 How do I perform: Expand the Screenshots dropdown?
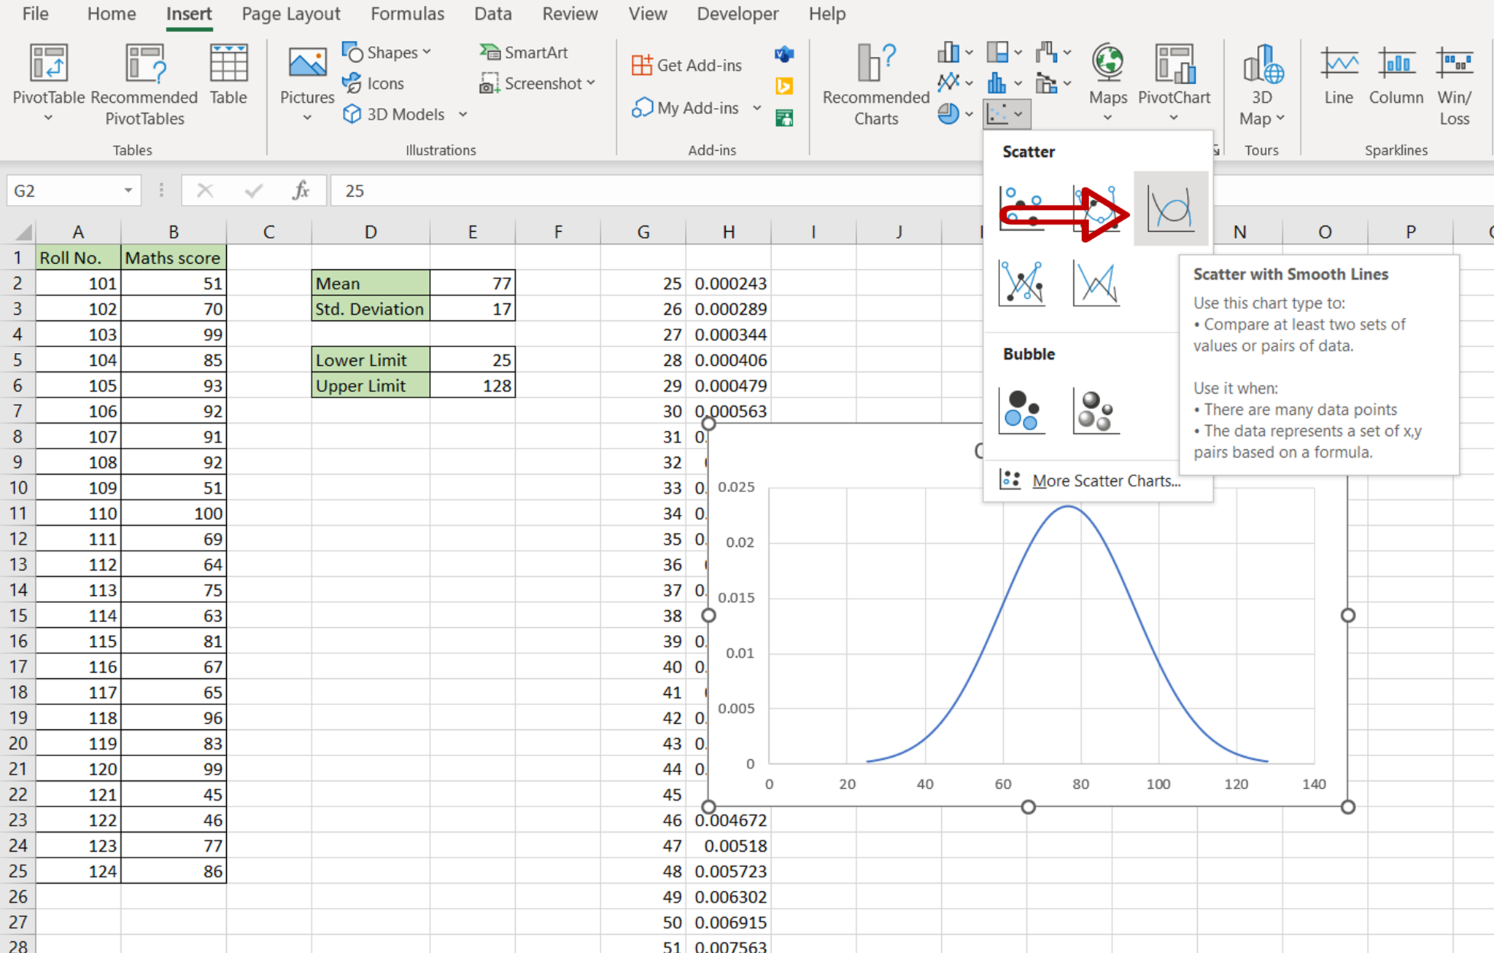592,85
